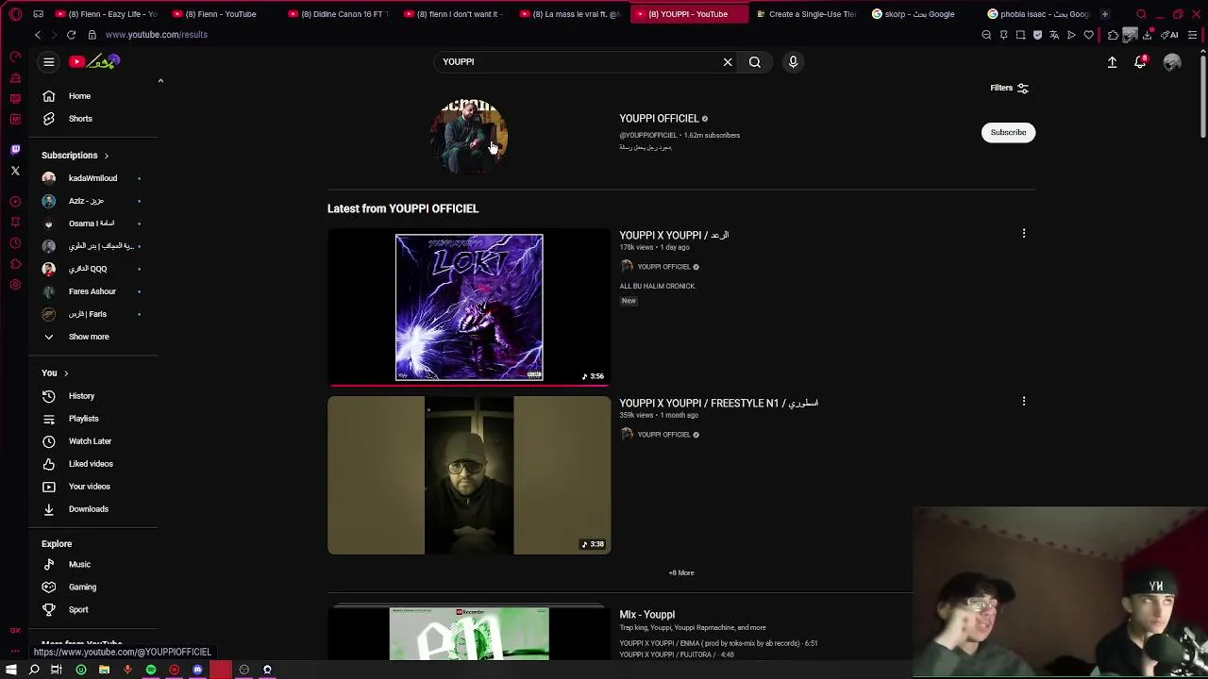Open History in the sidebar
The height and width of the screenshot is (679, 1208).
93,396
